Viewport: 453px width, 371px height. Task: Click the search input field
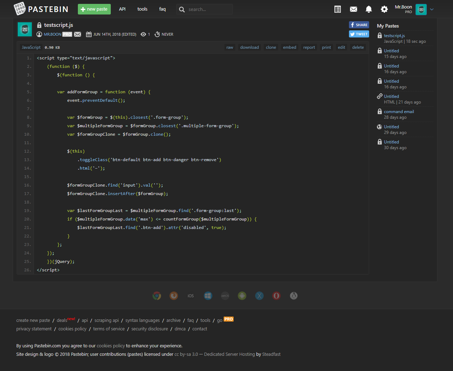pos(209,9)
